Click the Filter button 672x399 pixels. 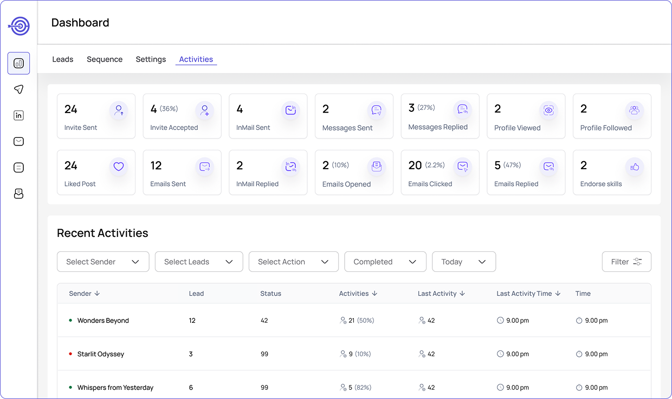[x=626, y=262]
